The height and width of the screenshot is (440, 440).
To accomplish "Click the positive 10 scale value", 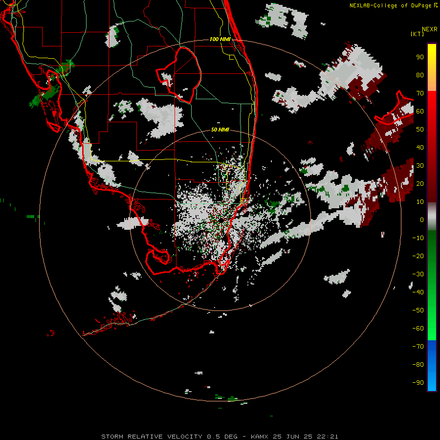I will click(x=420, y=202).
